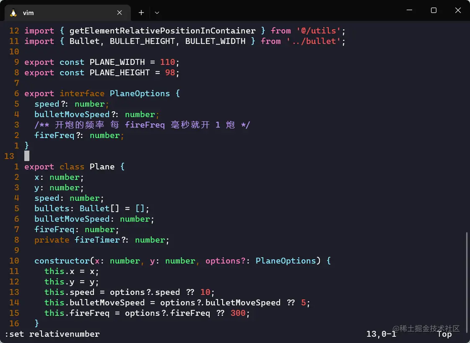Click the bulletMoveSpeed?: interface property

click(x=76, y=115)
